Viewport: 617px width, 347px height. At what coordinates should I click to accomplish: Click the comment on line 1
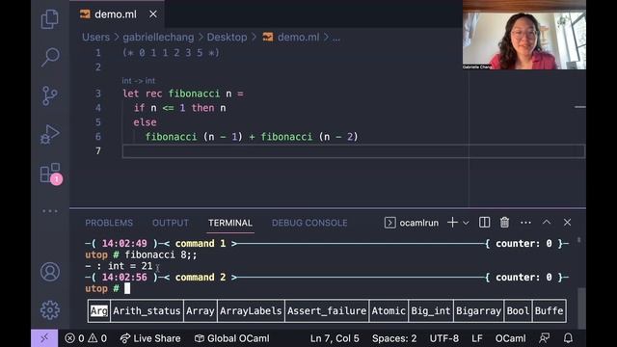point(171,53)
